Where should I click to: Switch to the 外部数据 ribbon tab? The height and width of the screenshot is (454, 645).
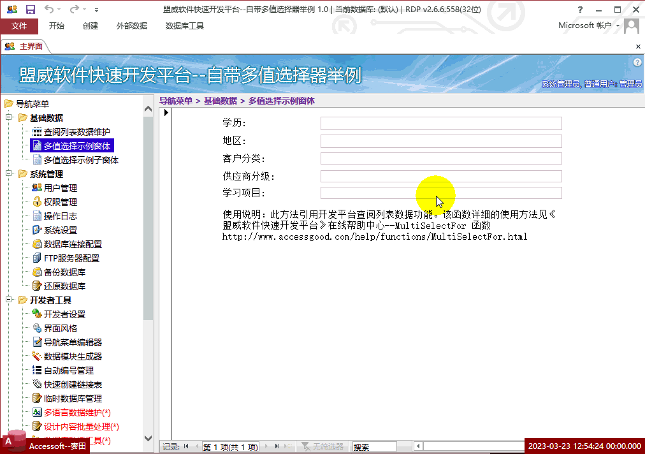132,26
